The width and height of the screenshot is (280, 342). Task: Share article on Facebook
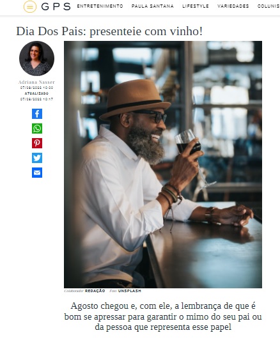click(37, 114)
